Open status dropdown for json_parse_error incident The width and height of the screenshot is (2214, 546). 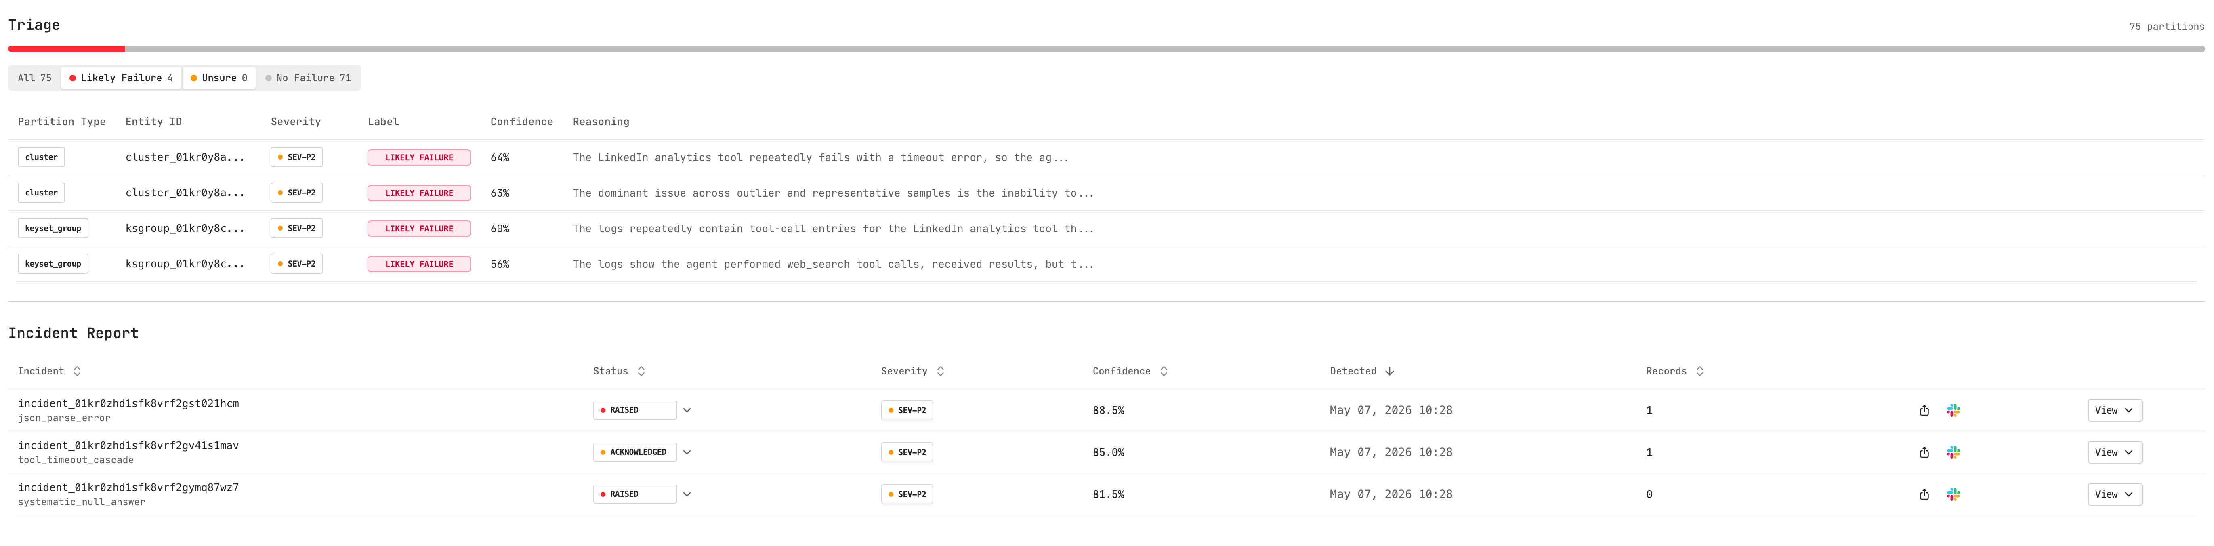(x=687, y=410)
